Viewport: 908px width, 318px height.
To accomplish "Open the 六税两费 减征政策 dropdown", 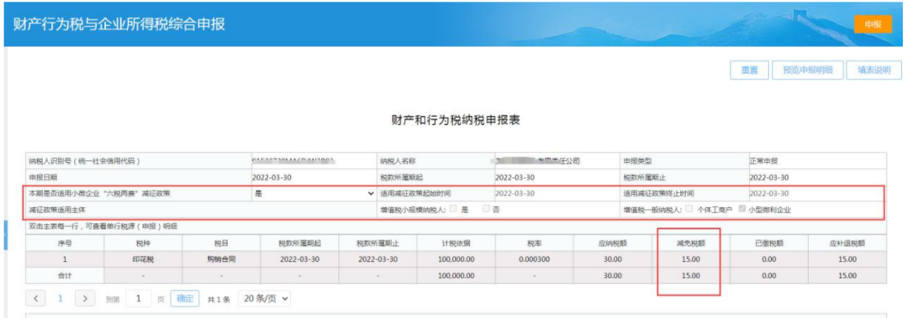I will click(x=314, y=194).
